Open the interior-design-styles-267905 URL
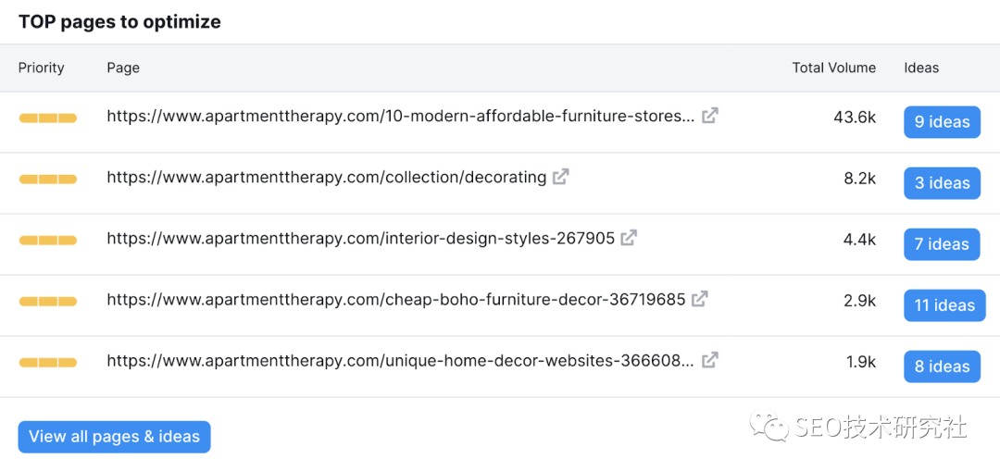1000x471 pixels. [x=360, y=239]
